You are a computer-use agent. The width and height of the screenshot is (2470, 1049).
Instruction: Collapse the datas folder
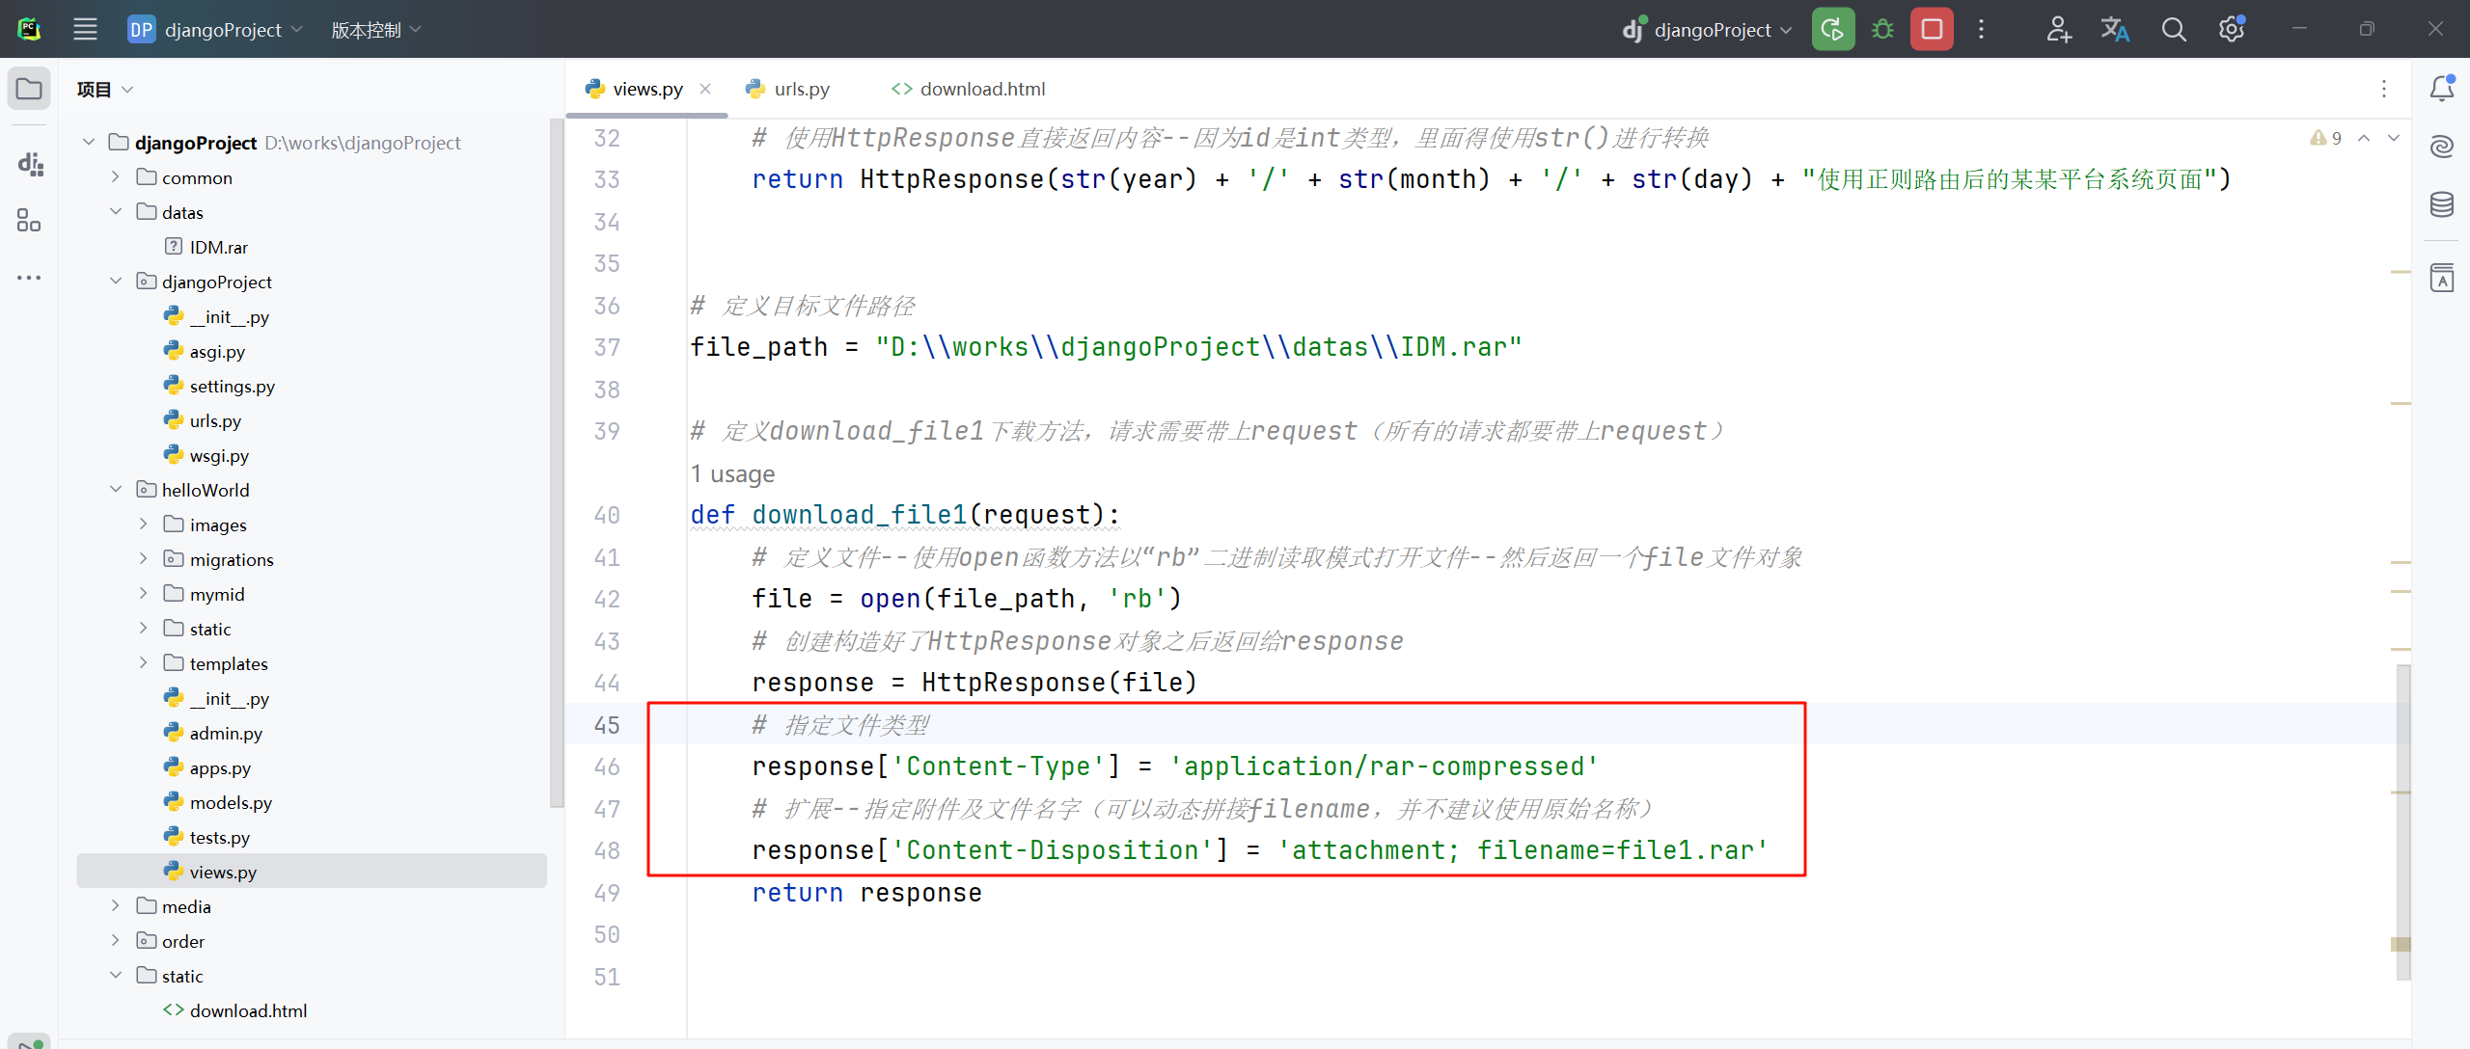pyautogui.click(x=116, y=211)
